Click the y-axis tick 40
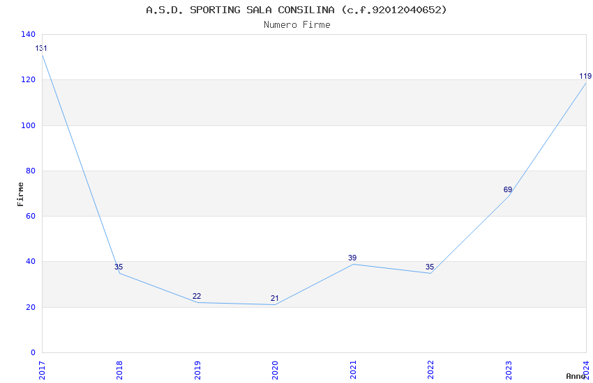This screenshot has height=383, width=593. (x=31, y=262)
